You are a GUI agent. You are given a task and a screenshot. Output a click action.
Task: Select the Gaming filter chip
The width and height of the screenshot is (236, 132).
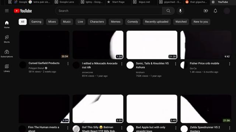coord(36,22)
